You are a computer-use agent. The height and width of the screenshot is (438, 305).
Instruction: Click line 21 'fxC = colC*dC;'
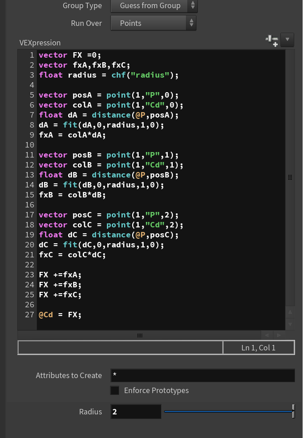pos(72,255)
